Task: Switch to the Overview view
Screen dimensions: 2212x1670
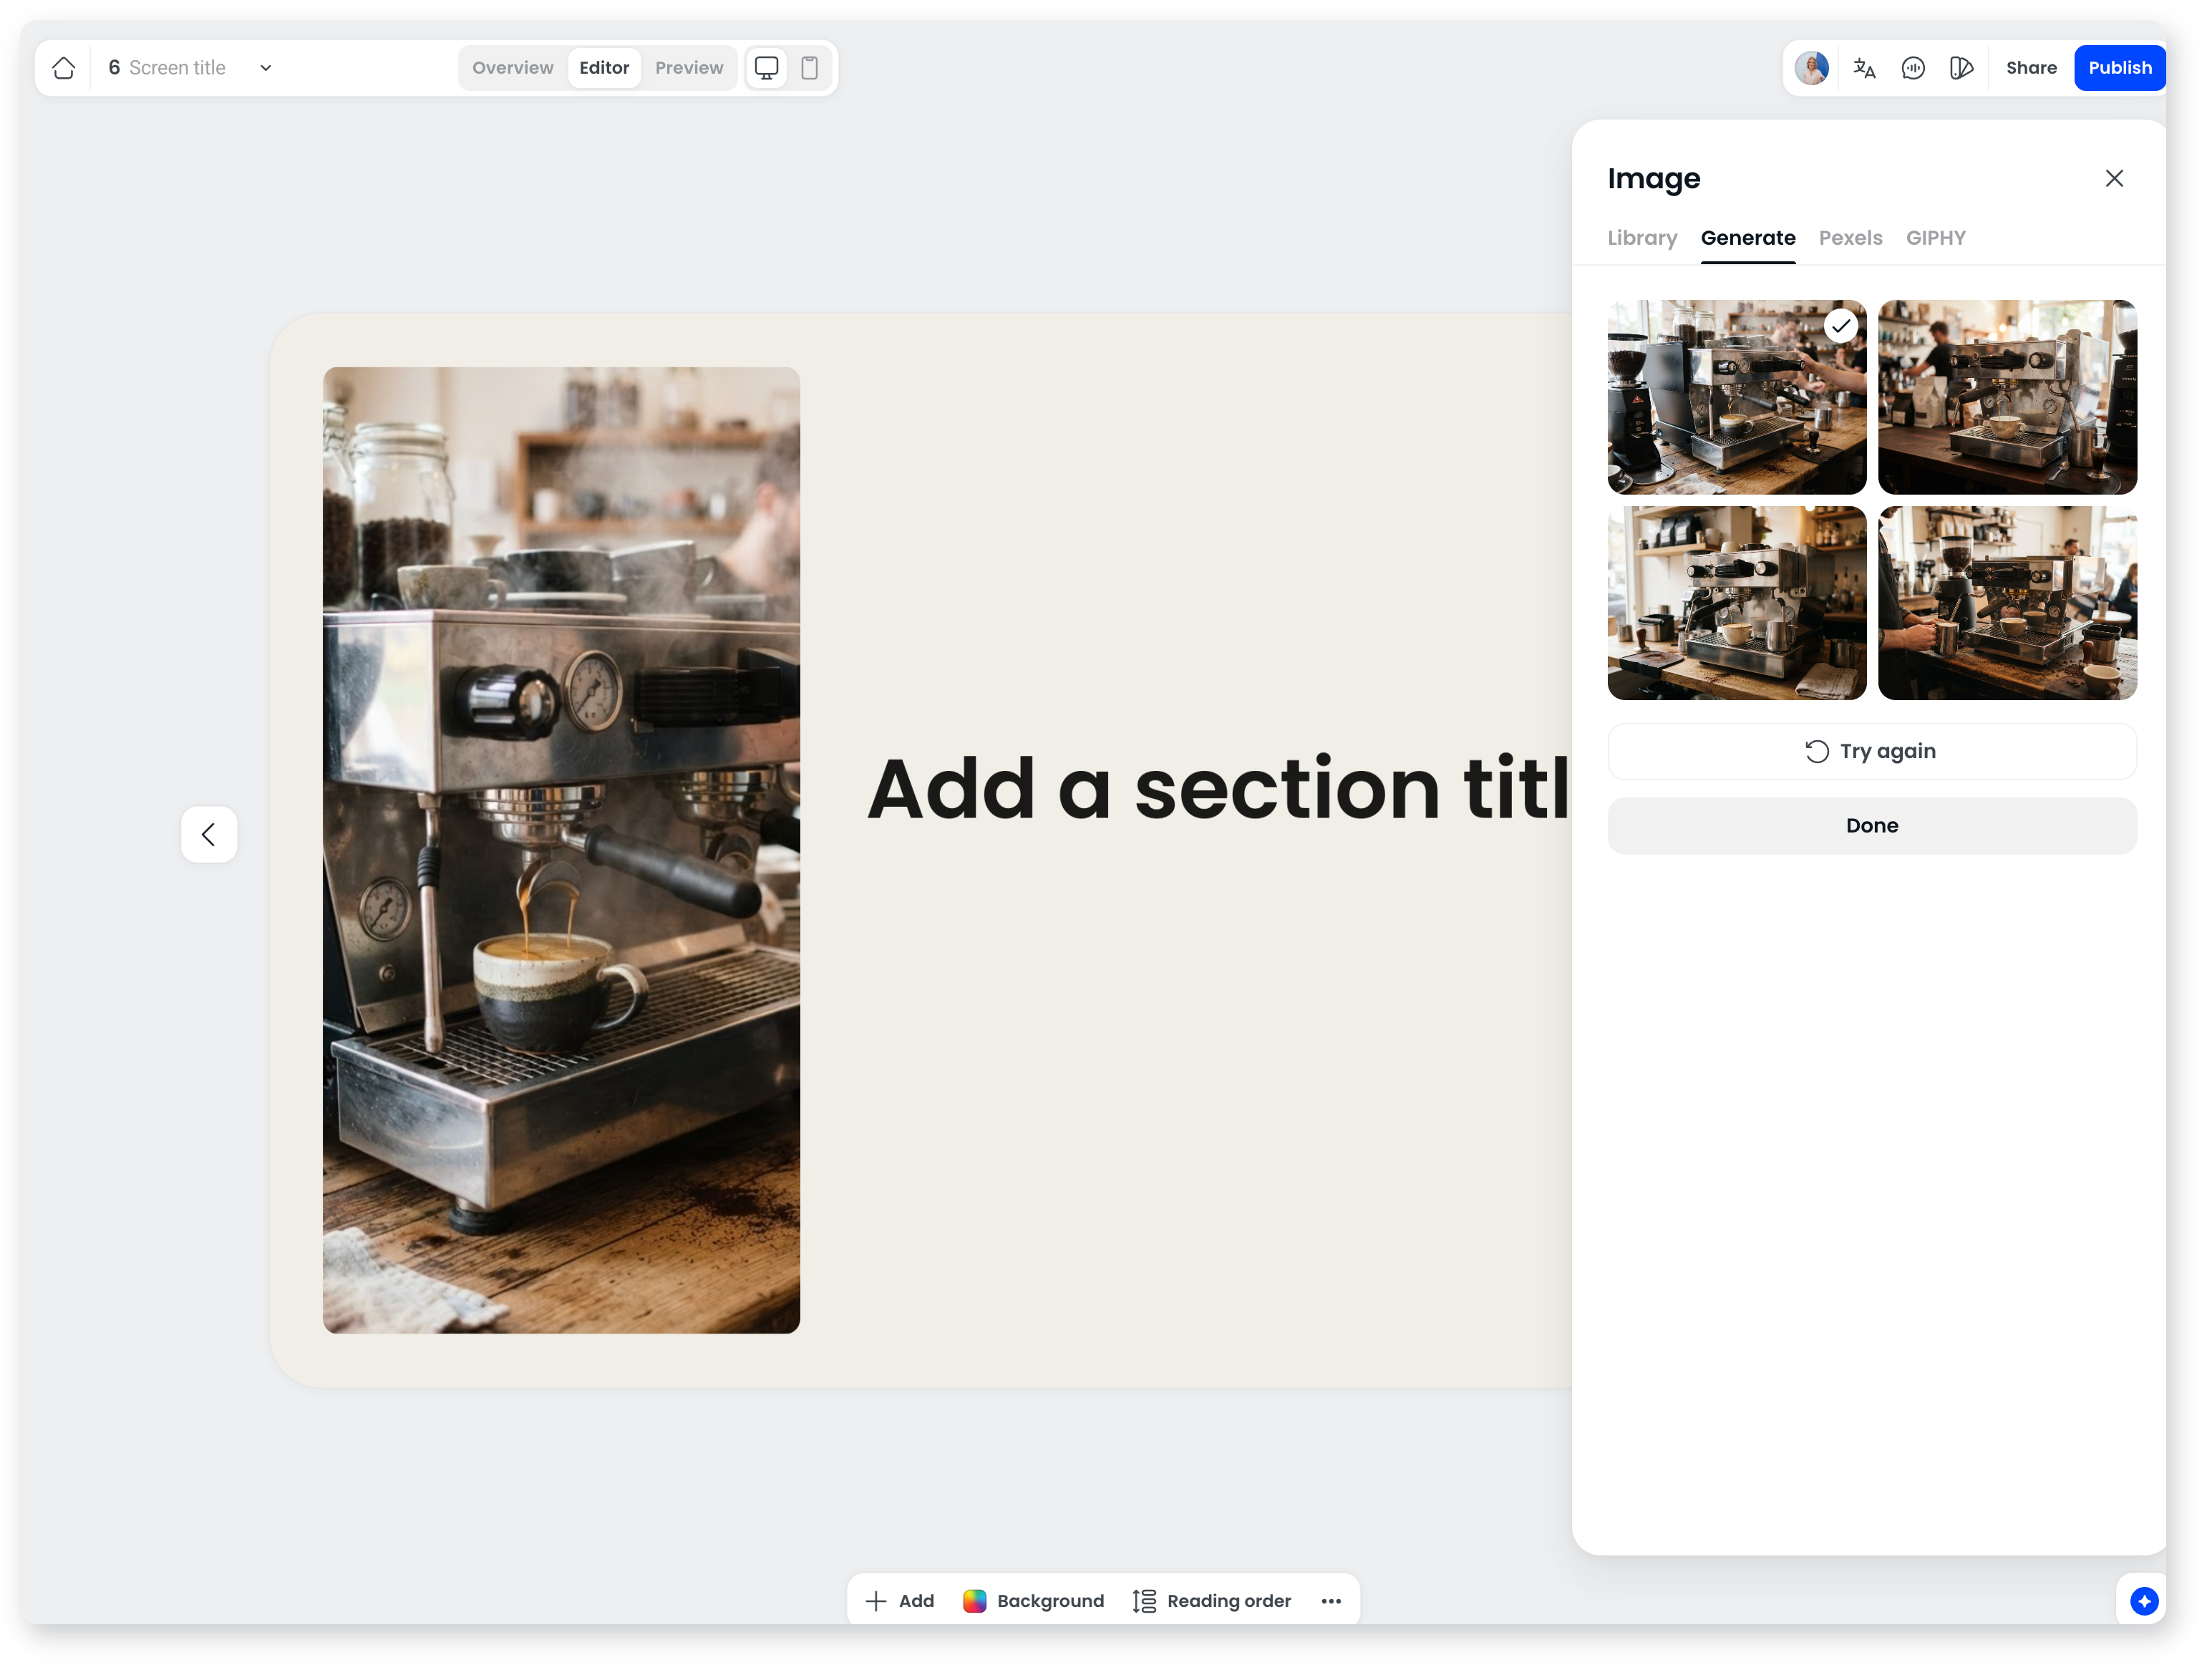Action: [x=513, y=68]
